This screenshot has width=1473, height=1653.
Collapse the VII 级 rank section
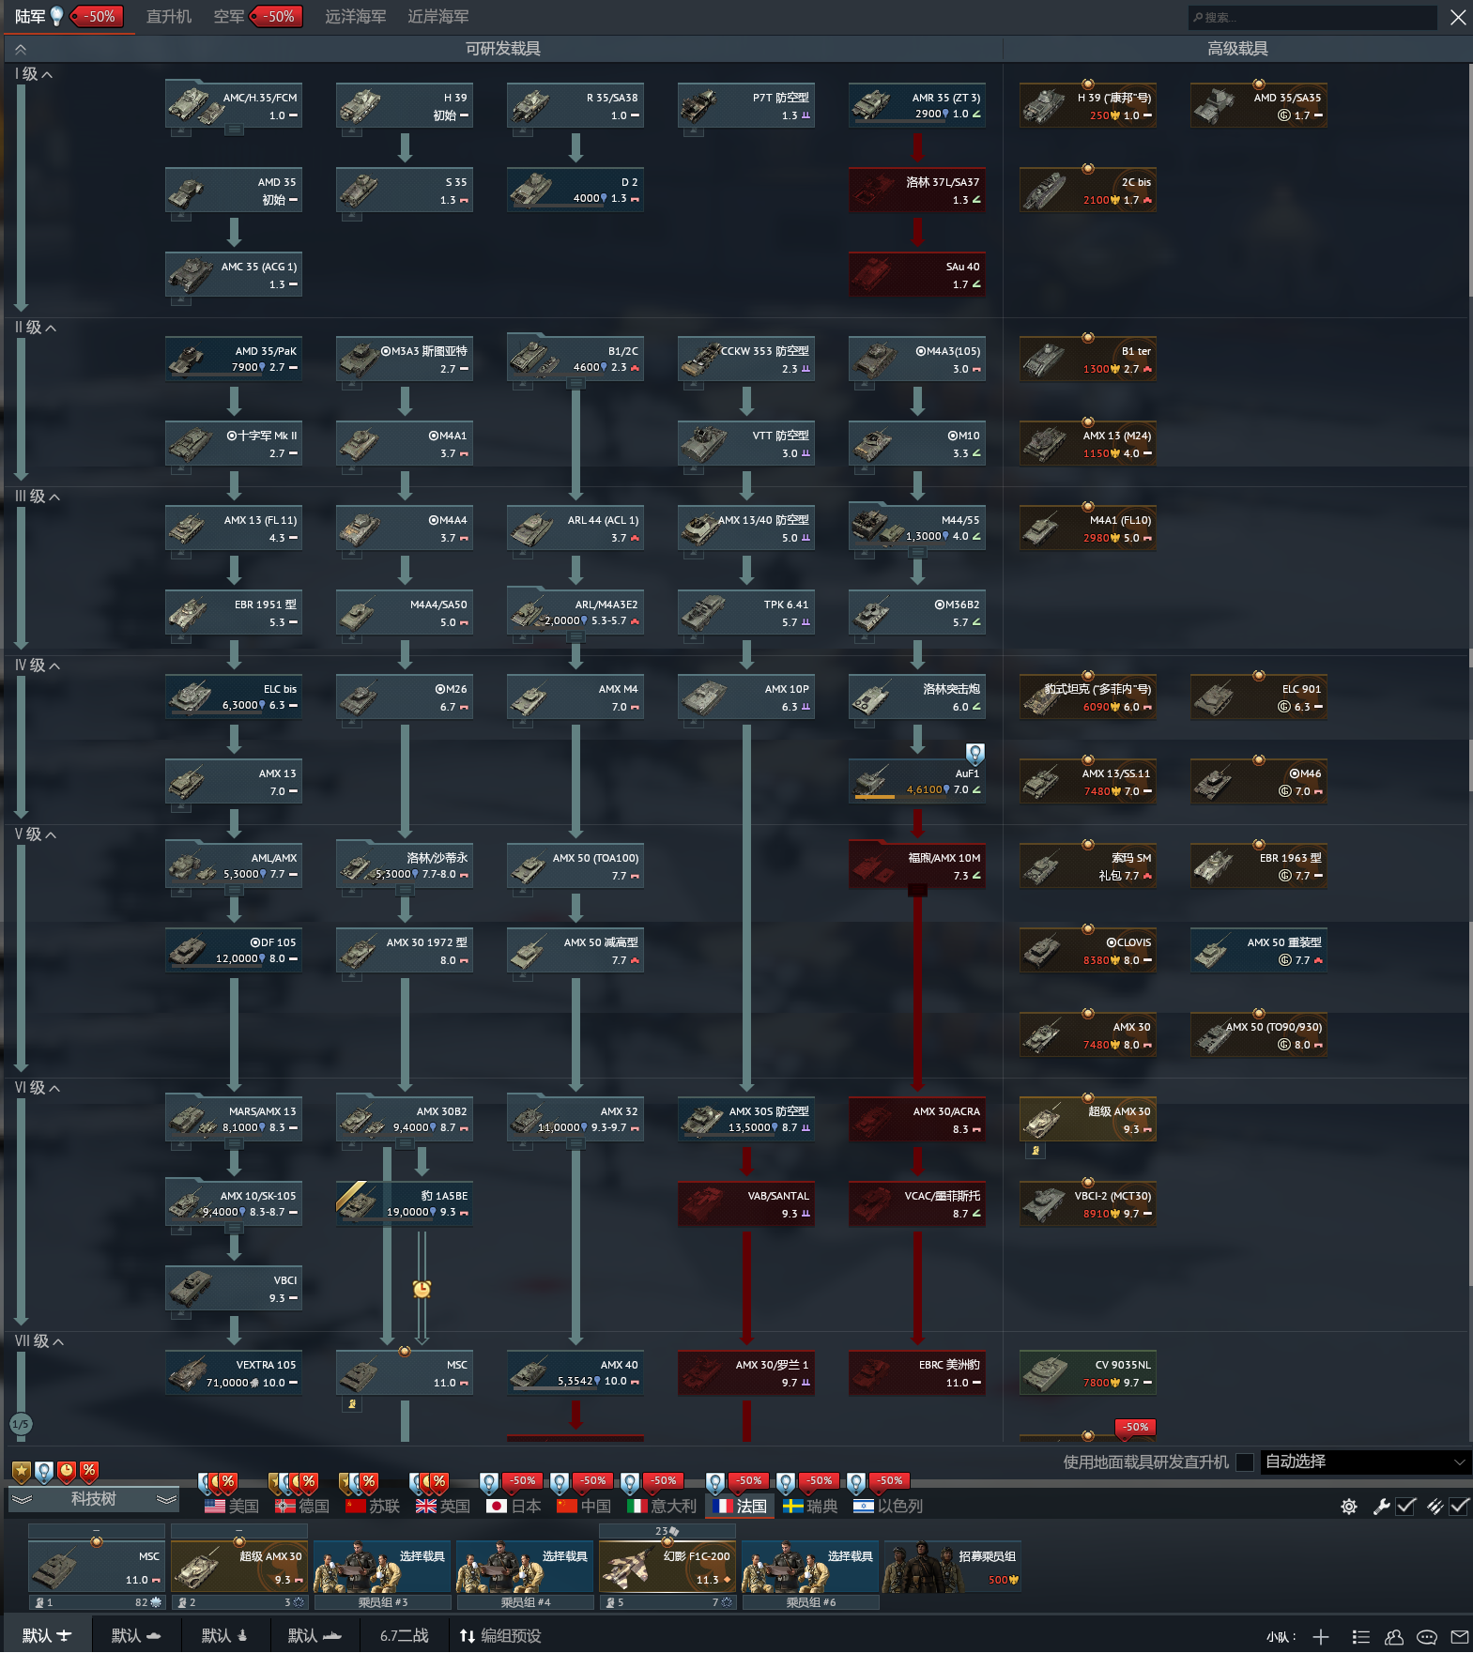(x=39, y=1341)
